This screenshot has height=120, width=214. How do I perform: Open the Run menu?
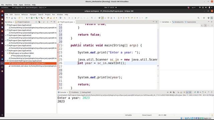click(53, 15)
